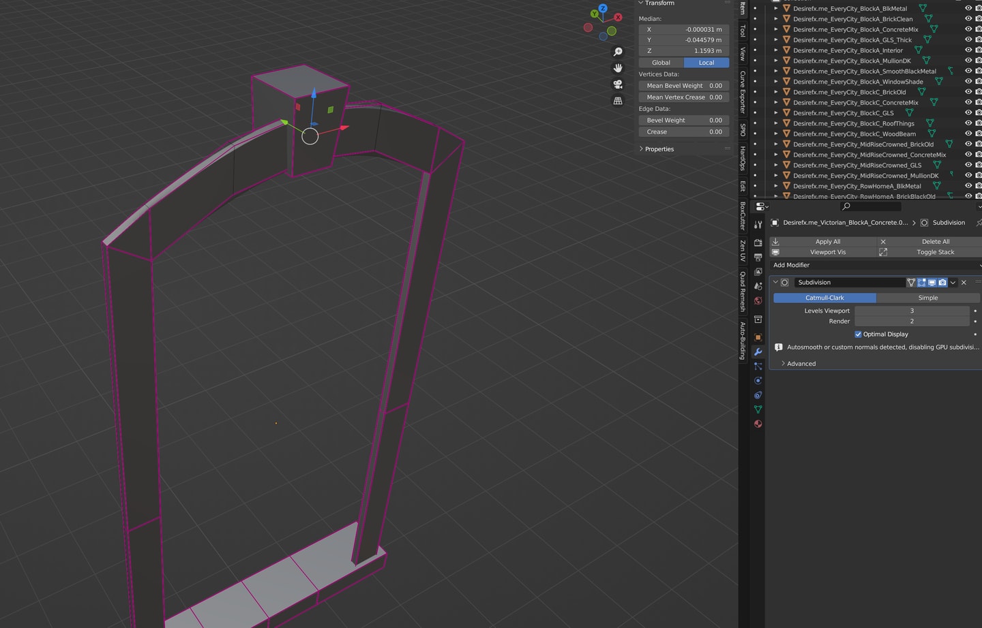
Task: Open the properties editor type dropdown
Action: coord(762,206)
